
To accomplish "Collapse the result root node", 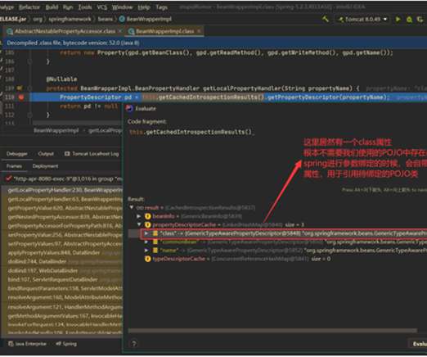I will (x=132, y=208).
